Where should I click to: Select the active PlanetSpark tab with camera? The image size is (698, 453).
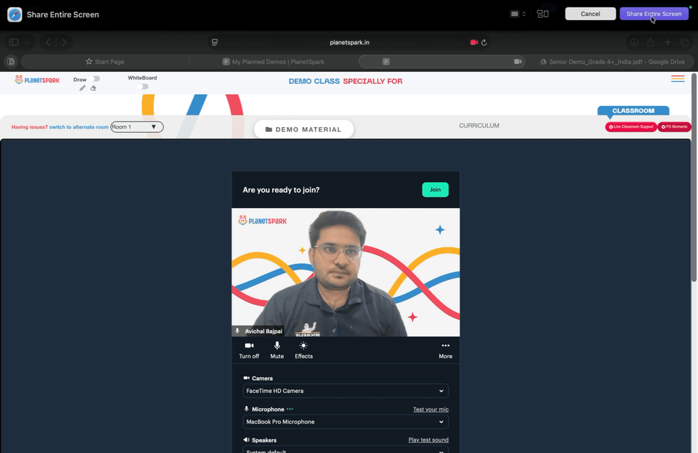tap(442, 62)
